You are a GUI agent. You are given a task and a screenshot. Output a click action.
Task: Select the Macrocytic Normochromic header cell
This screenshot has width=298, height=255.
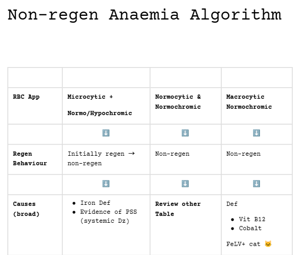tap(257, 106)
